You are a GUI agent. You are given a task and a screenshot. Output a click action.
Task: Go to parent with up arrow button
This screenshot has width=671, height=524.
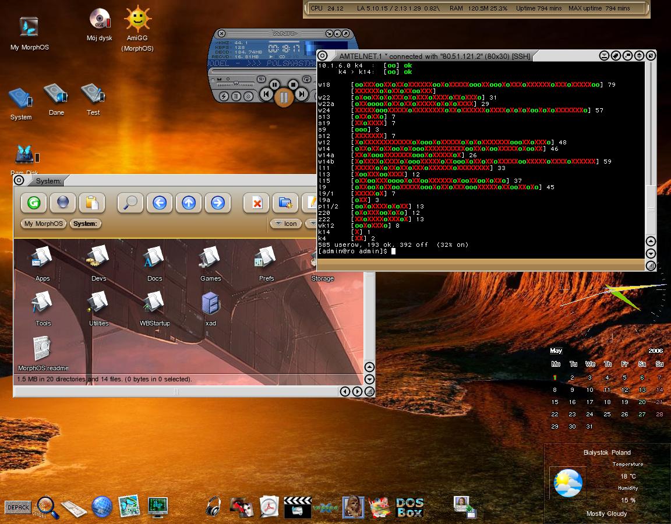tap(189, 203)
